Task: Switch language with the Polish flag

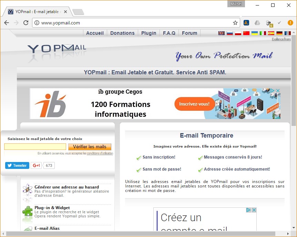Action: coord(238,33)
